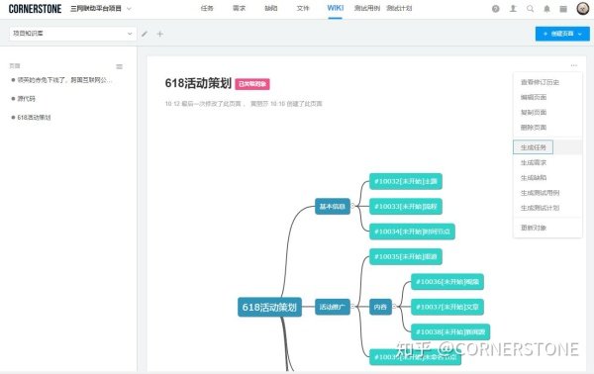Choose 查看修订历史 from the menu

pyautogui.click(x=547, y=82)
